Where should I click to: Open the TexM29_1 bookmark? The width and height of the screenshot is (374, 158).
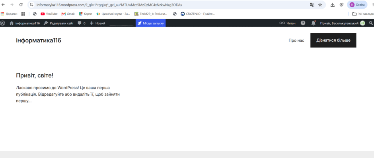click(x=151, y=14)
